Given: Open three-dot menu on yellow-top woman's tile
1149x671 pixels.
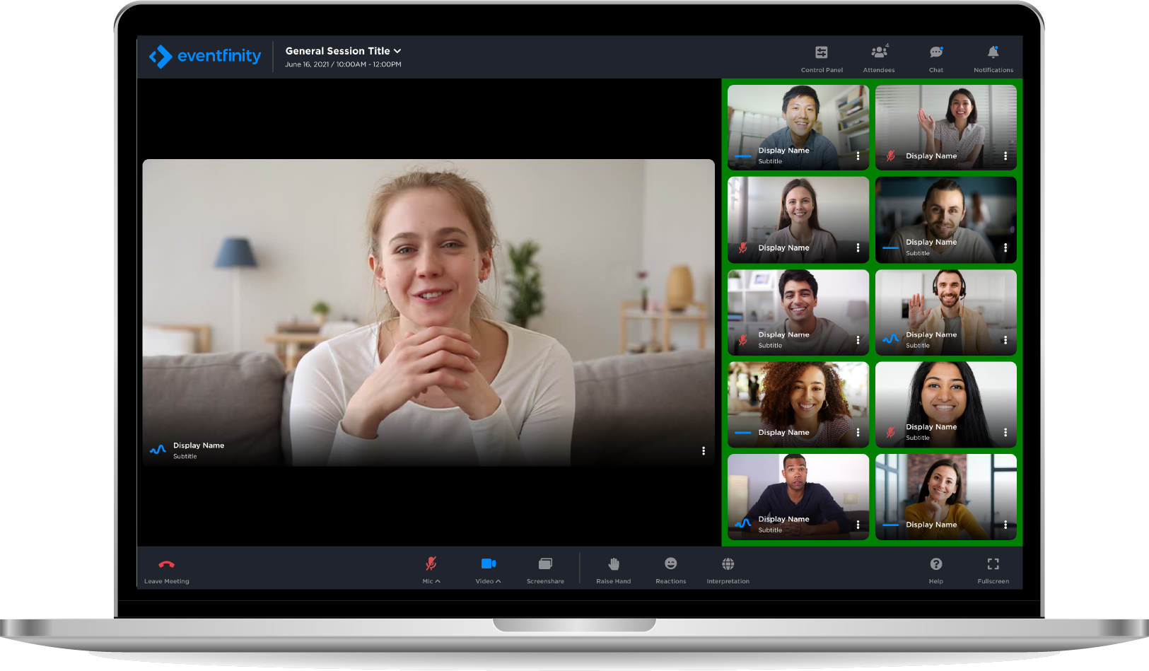Looking at the screenshot, I should coord(1005,525).
